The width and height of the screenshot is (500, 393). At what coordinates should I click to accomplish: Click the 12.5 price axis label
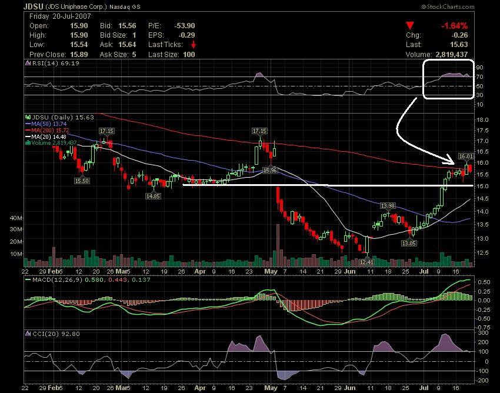(482, 252)
